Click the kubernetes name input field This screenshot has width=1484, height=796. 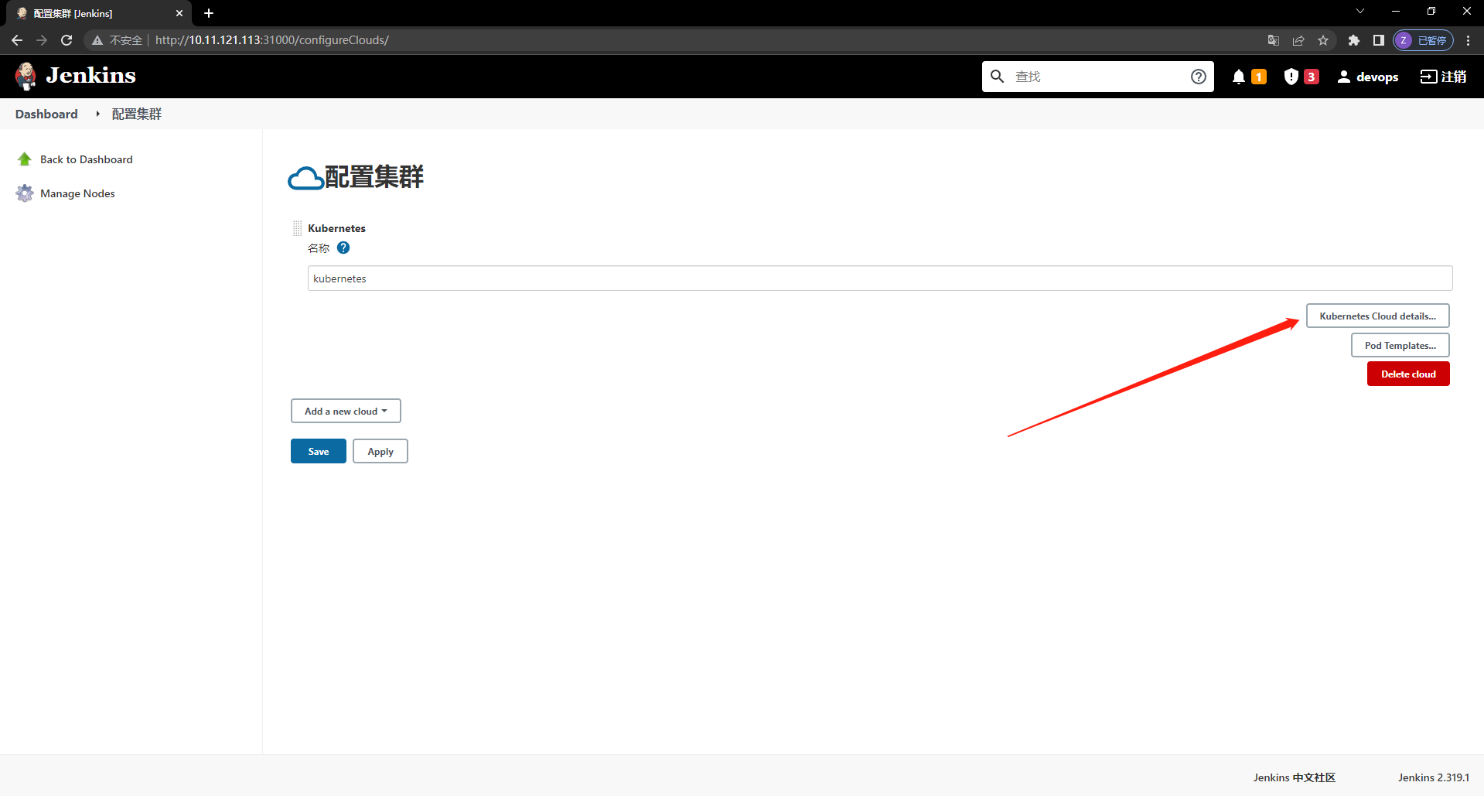point(880,278)
